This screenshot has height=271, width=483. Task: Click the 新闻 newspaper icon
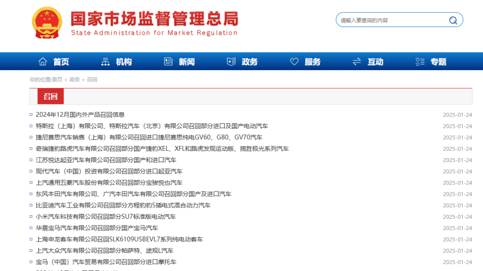point(168,61)
